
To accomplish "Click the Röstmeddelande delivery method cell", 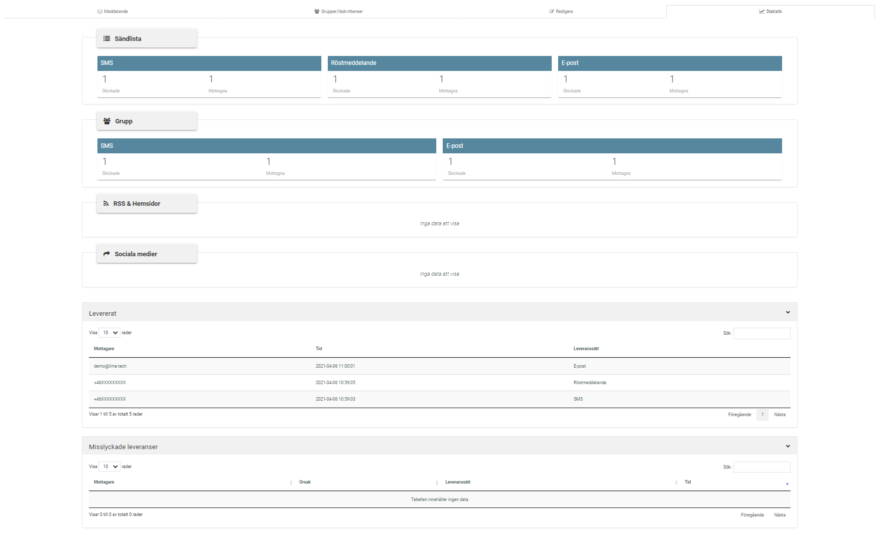I will (x=590, y=383).
